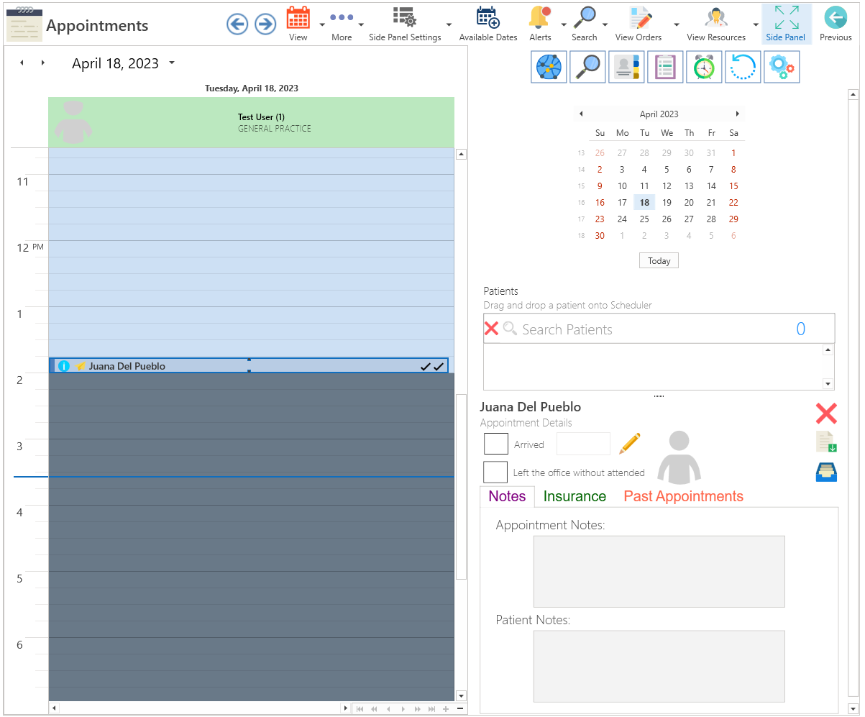Open View Resources

coord(716,24)
